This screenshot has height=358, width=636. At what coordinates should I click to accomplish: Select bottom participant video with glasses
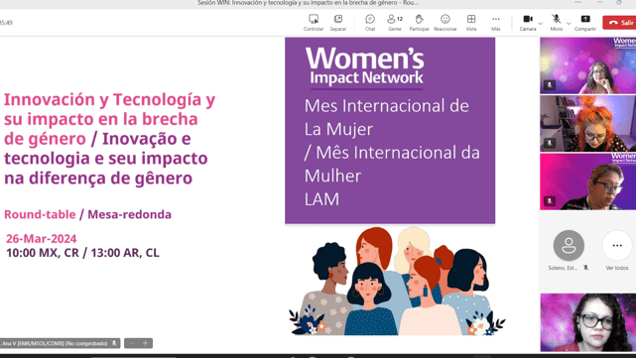587,322
